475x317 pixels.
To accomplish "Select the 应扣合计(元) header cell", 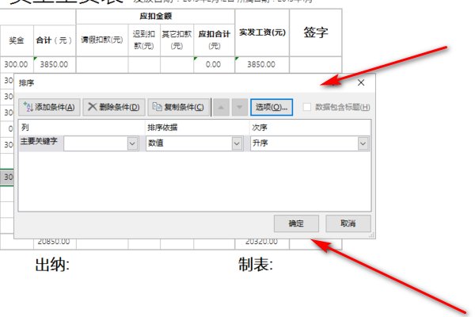I will [215, 40].
